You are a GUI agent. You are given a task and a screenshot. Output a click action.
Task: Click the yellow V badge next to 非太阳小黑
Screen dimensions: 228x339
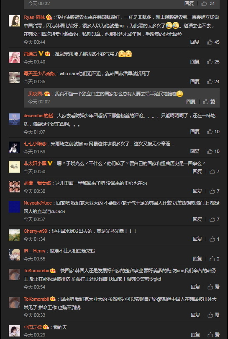tap(50, 163)
